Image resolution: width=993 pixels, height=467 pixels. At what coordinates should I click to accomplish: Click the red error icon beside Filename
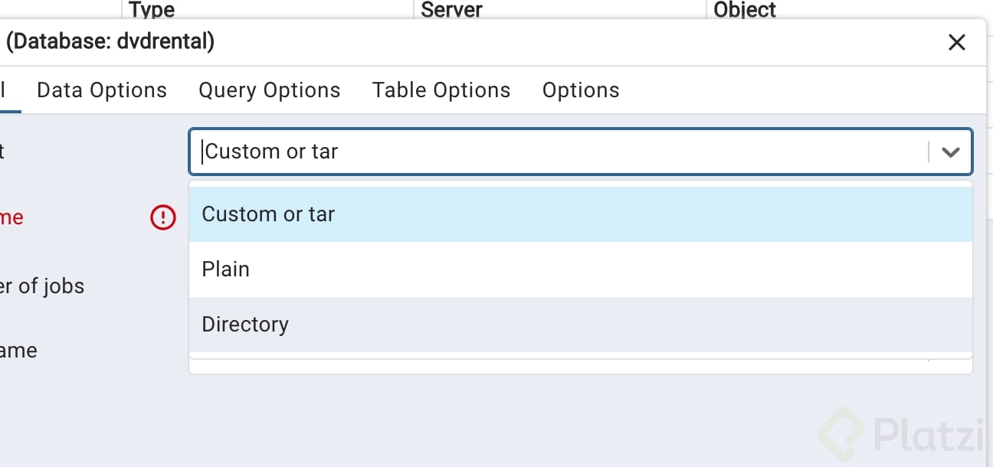(162, 218)
